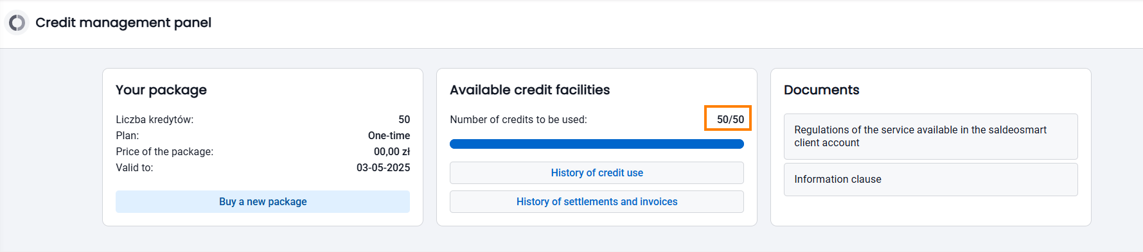
Task: Open History of credit use
Action: tap(597, 172)
